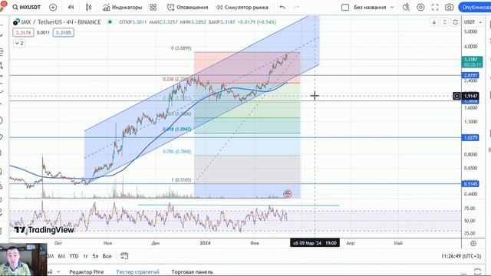Viewport: 491px width, 276px height.
Task: Open the 4Ч timeframe selector
Action: point(71,7)
